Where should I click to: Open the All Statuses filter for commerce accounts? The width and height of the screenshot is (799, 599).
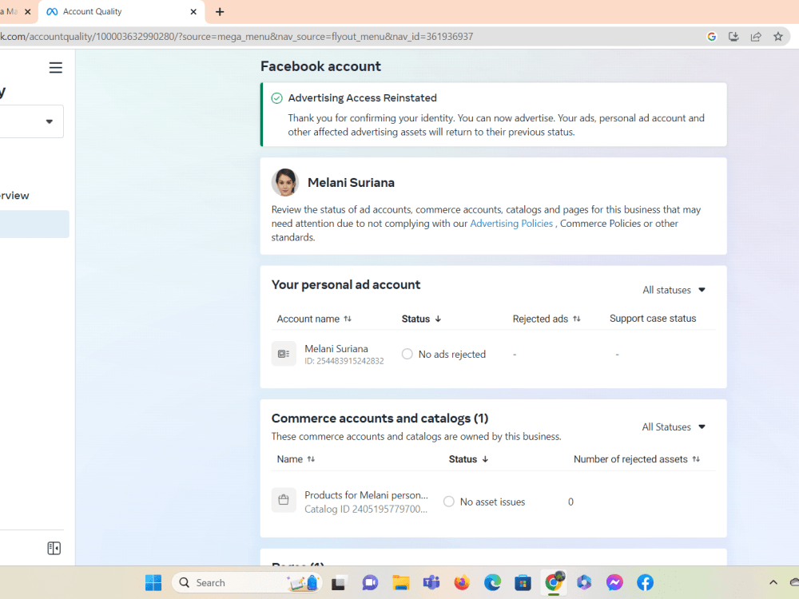[674, 426]
